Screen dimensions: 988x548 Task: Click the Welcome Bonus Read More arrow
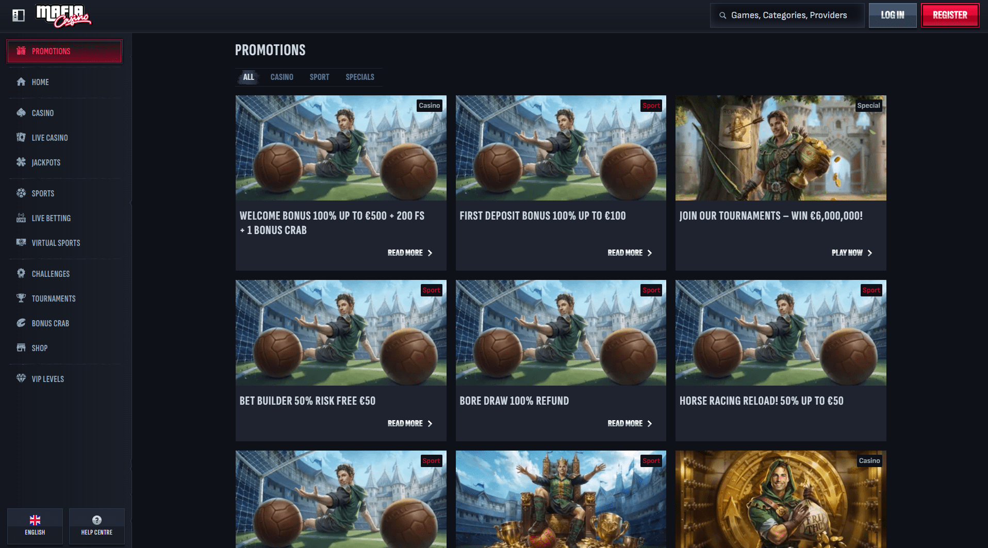pos(430,253)
